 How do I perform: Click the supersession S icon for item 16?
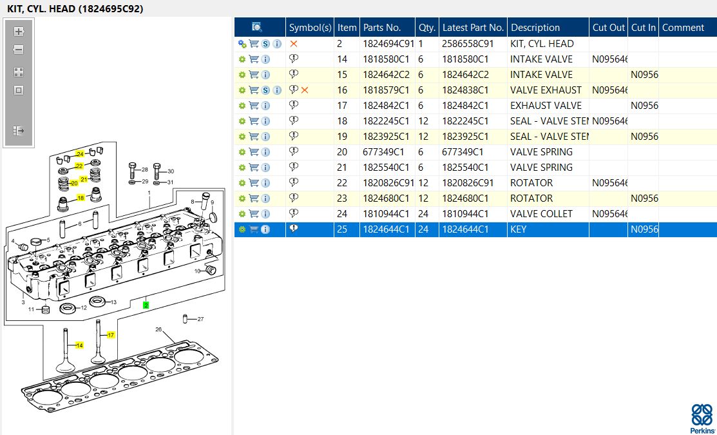pyautogui.click(x=265, y=91)
